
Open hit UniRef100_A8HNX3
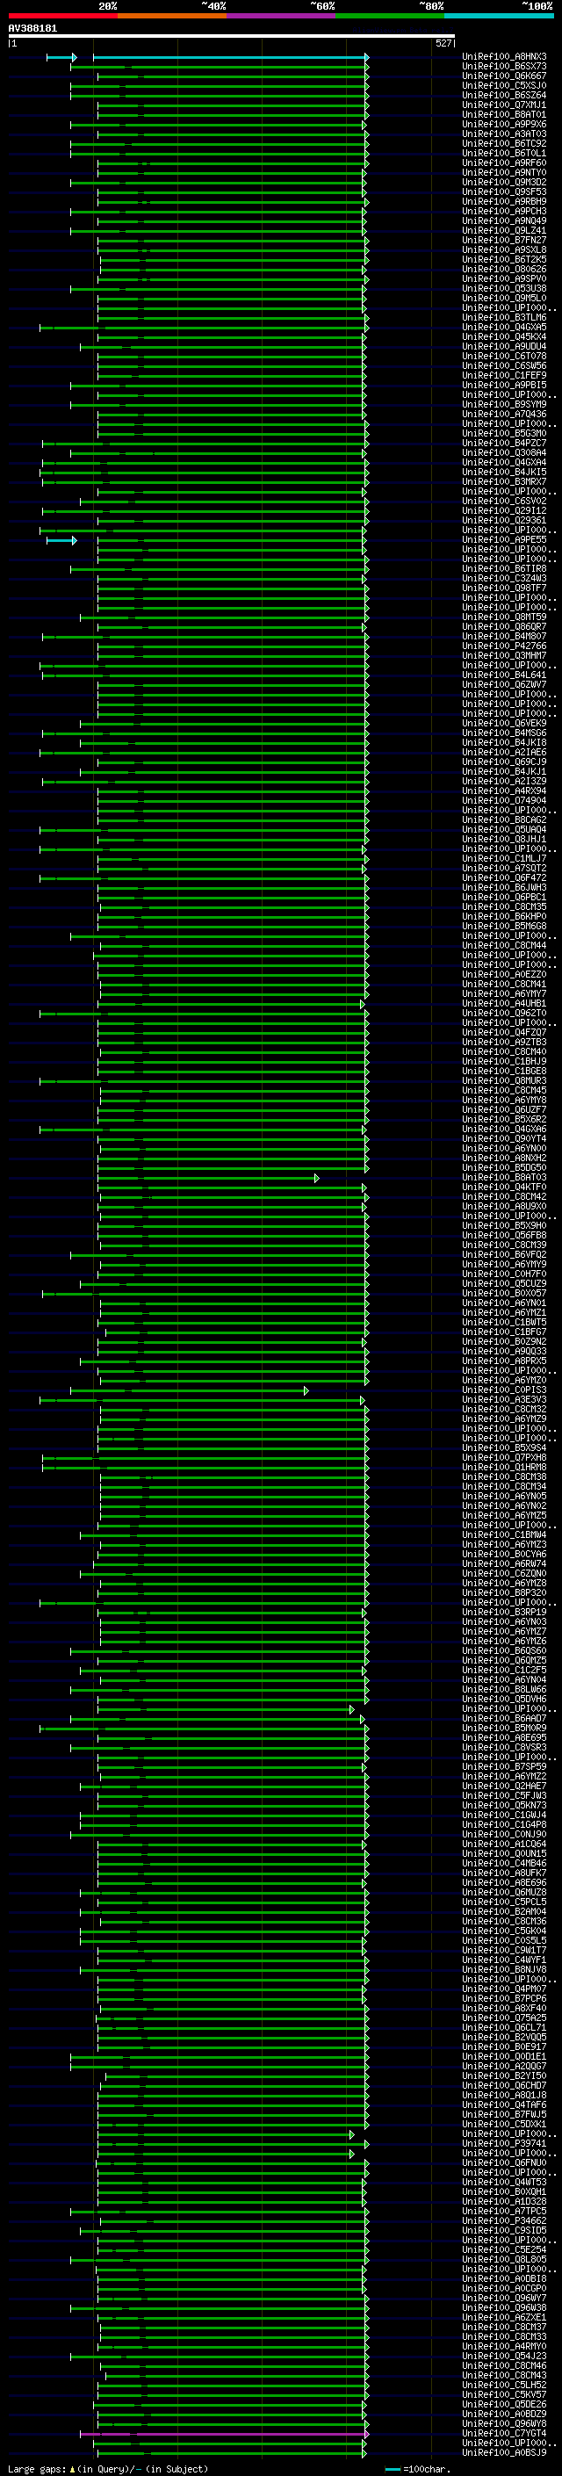504,57
